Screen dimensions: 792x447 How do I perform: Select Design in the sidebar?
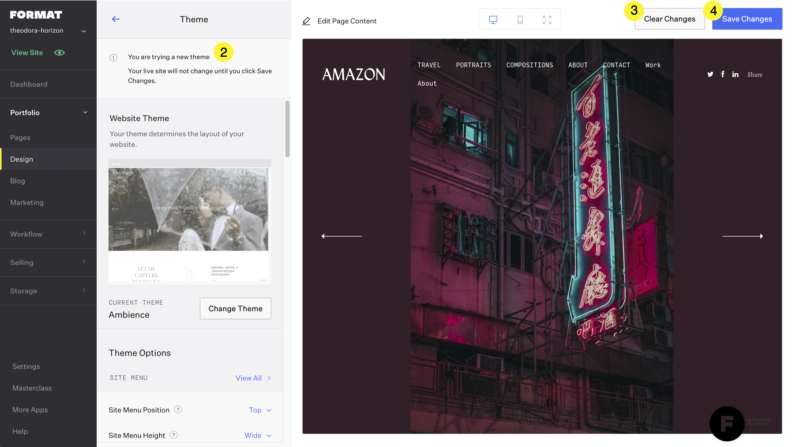48,159
